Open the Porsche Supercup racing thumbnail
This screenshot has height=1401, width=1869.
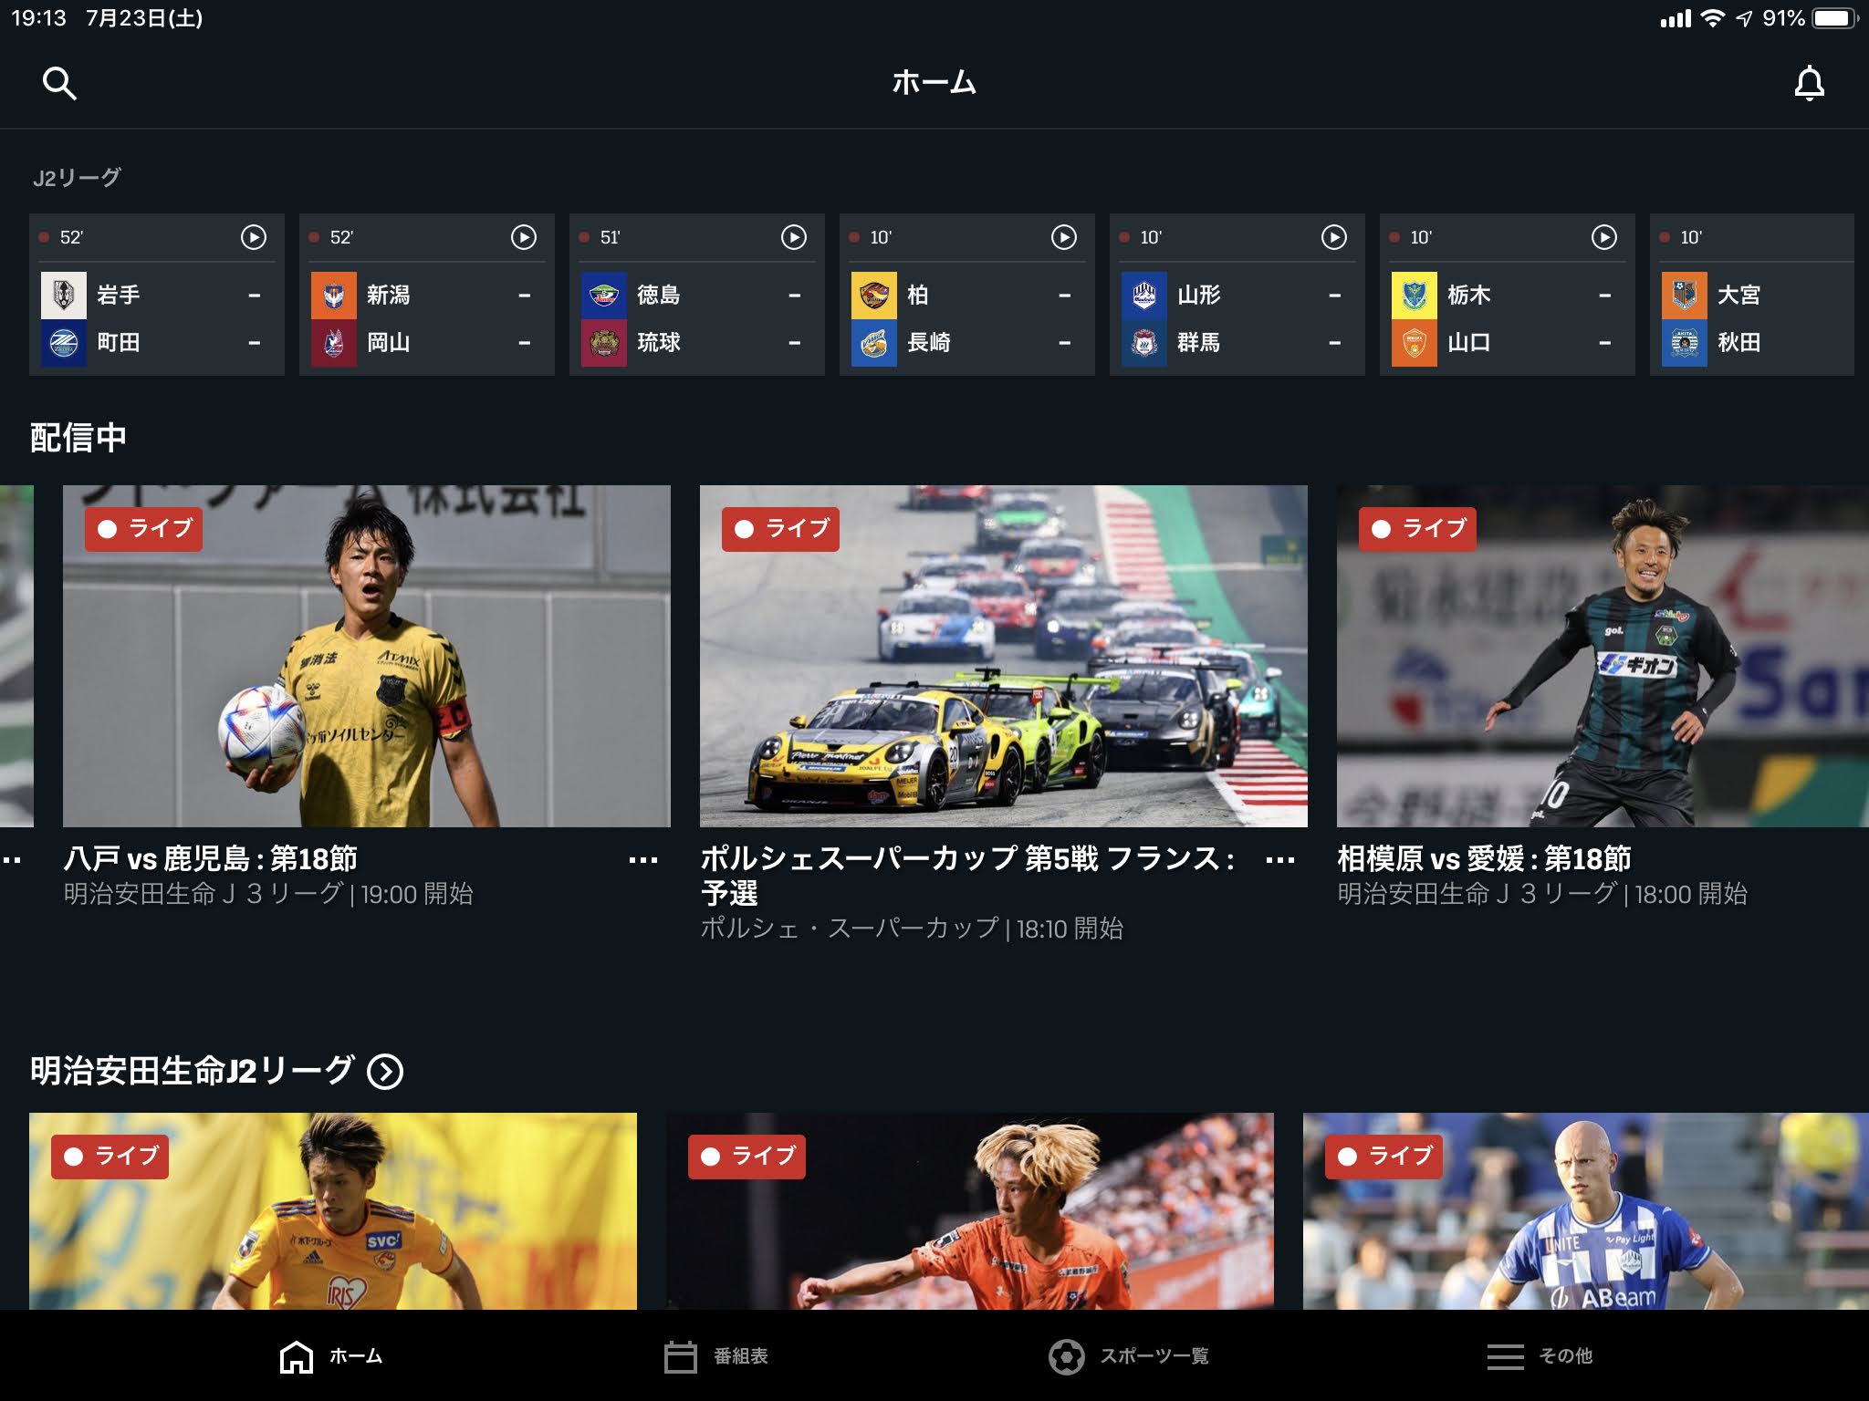coord(1003,656)
